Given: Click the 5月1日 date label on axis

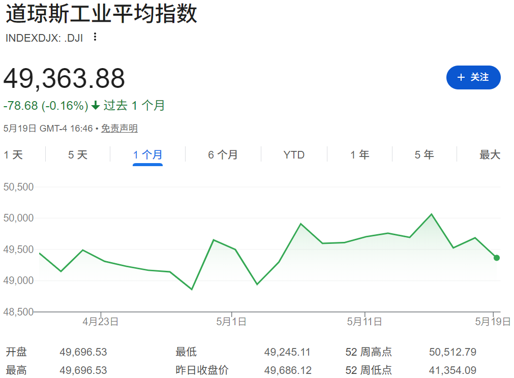Looking at the screenshot, I should pyautogui.click(x=231, y=322).
